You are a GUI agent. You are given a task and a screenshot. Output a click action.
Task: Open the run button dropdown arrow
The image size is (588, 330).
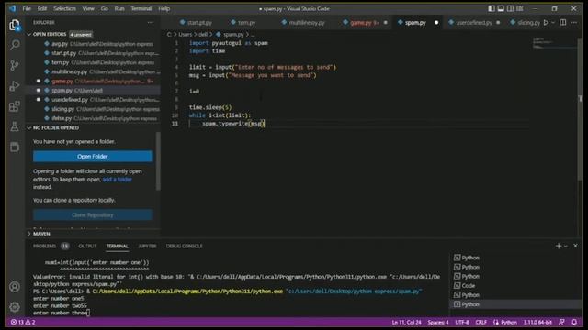pos(553,23)
